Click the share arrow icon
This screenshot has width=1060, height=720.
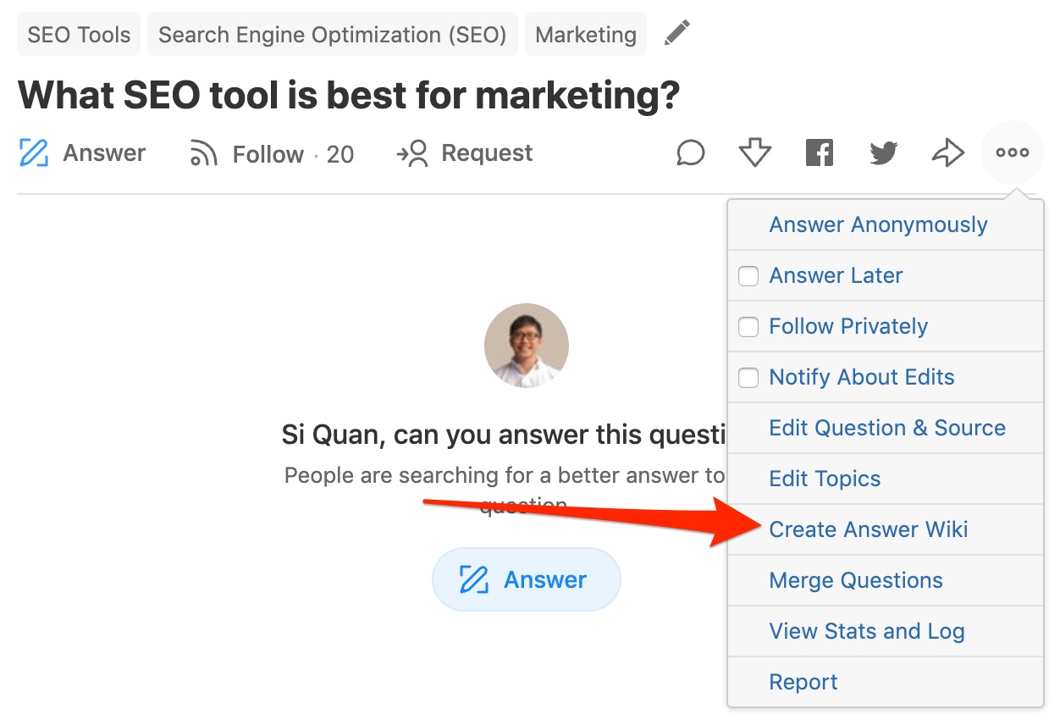(947, 152)
